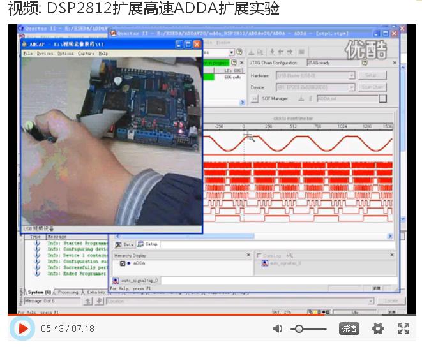
Task: Open the System (6) messages tab
Action: pyautogui.click(x=39, y=292)
